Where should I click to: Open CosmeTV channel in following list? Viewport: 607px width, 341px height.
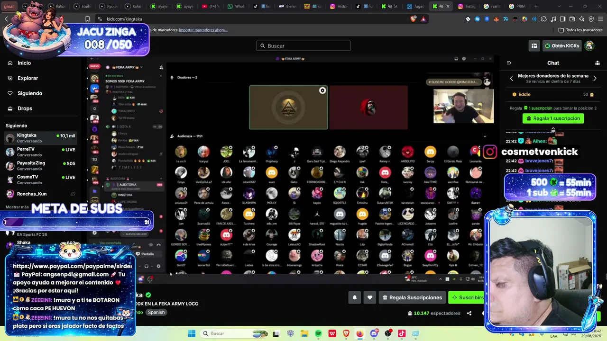tap(40, 179)
